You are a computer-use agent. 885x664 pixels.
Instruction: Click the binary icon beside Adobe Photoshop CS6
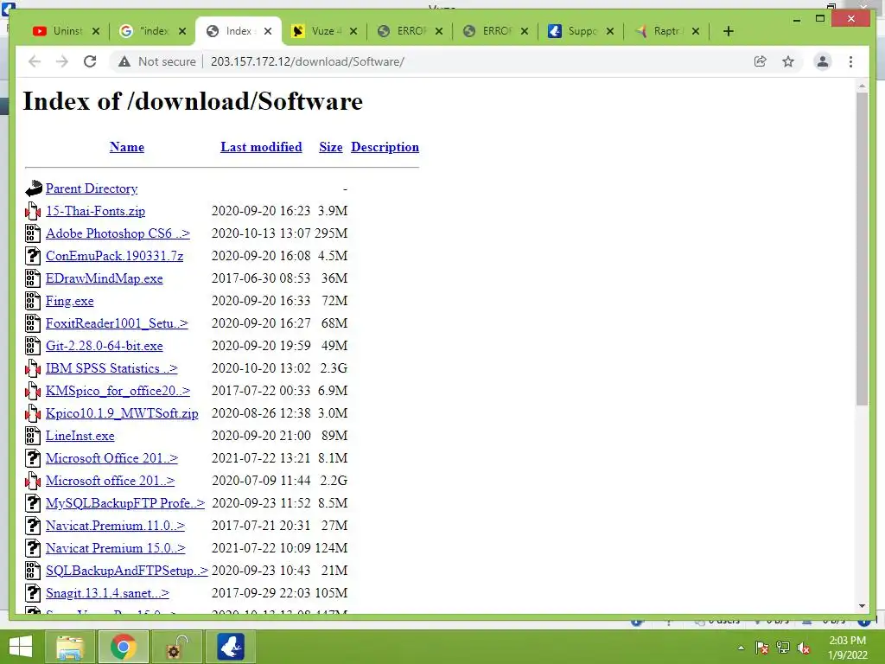[34, 233]
